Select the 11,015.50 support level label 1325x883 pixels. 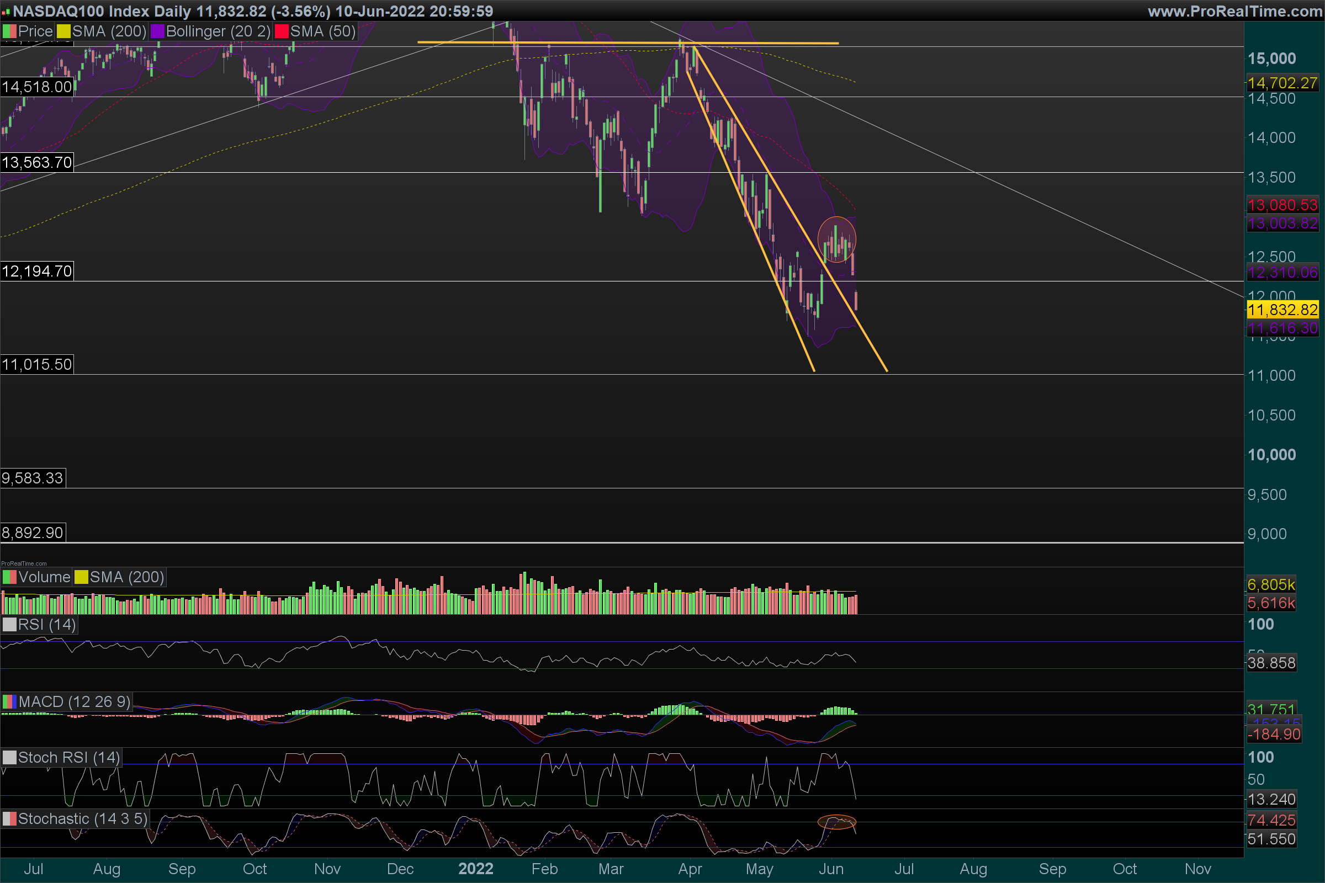point(37,364)
